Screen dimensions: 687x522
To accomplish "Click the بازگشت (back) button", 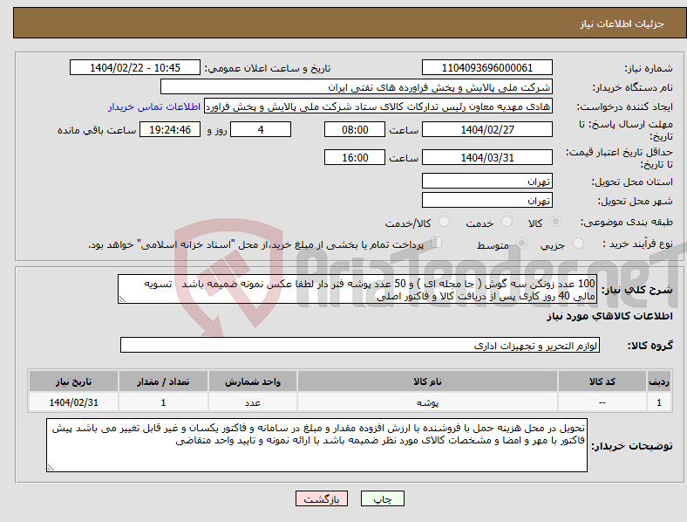I will coord(321,498).
